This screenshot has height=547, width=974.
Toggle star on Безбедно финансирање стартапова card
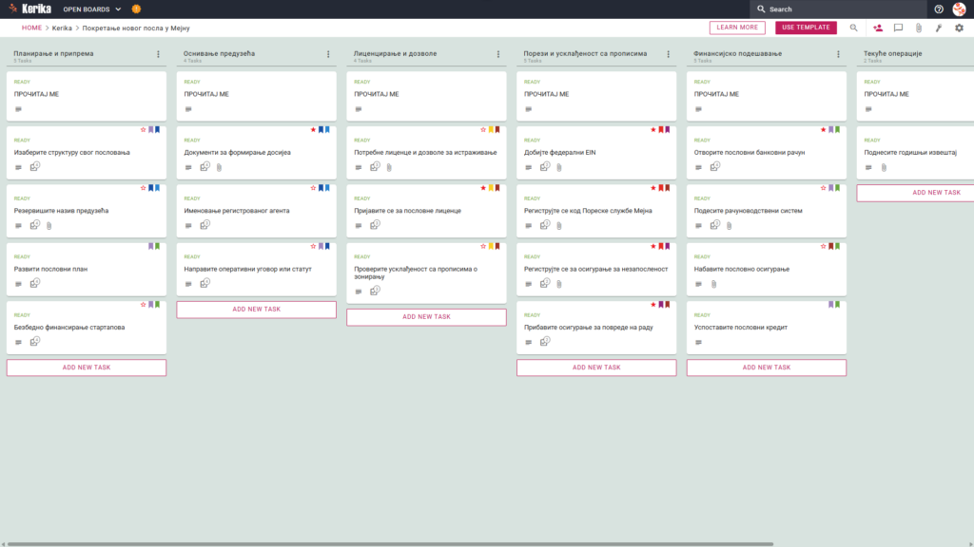coord(143,305)
